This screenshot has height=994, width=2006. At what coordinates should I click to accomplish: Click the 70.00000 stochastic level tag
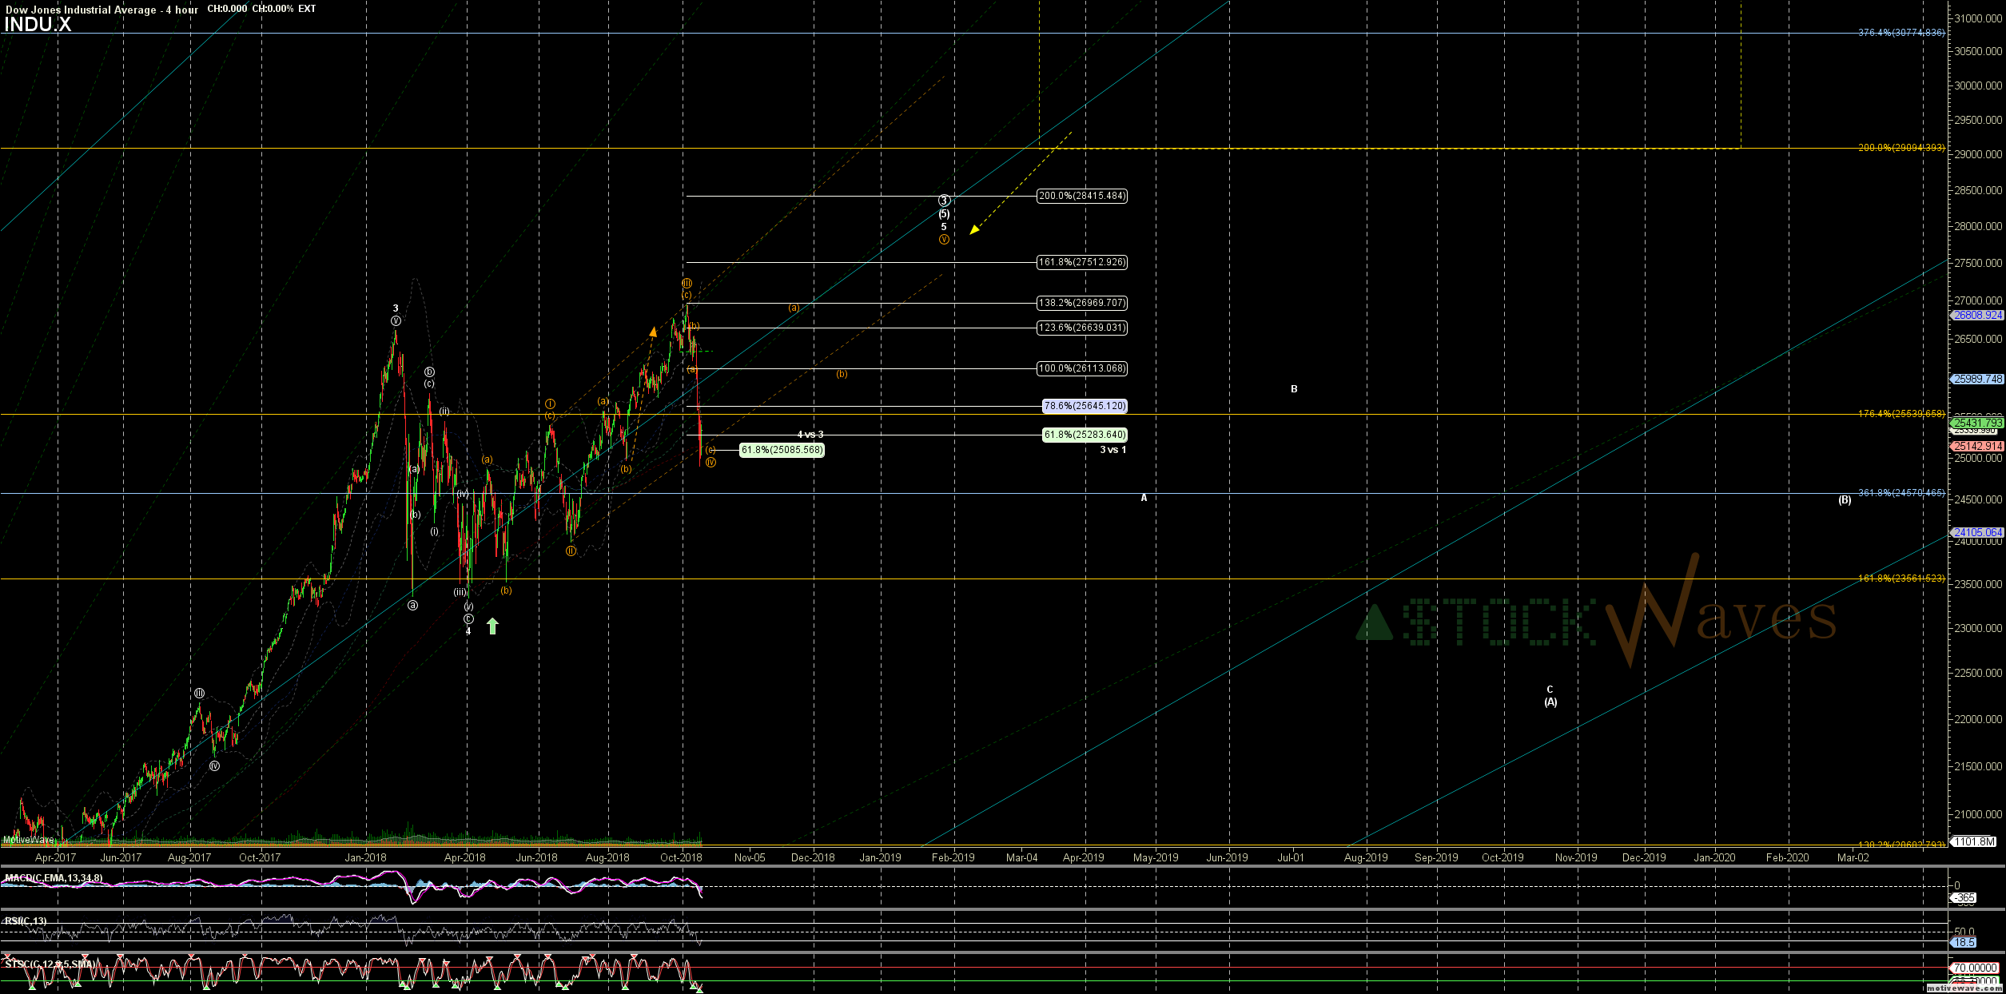1974,968
